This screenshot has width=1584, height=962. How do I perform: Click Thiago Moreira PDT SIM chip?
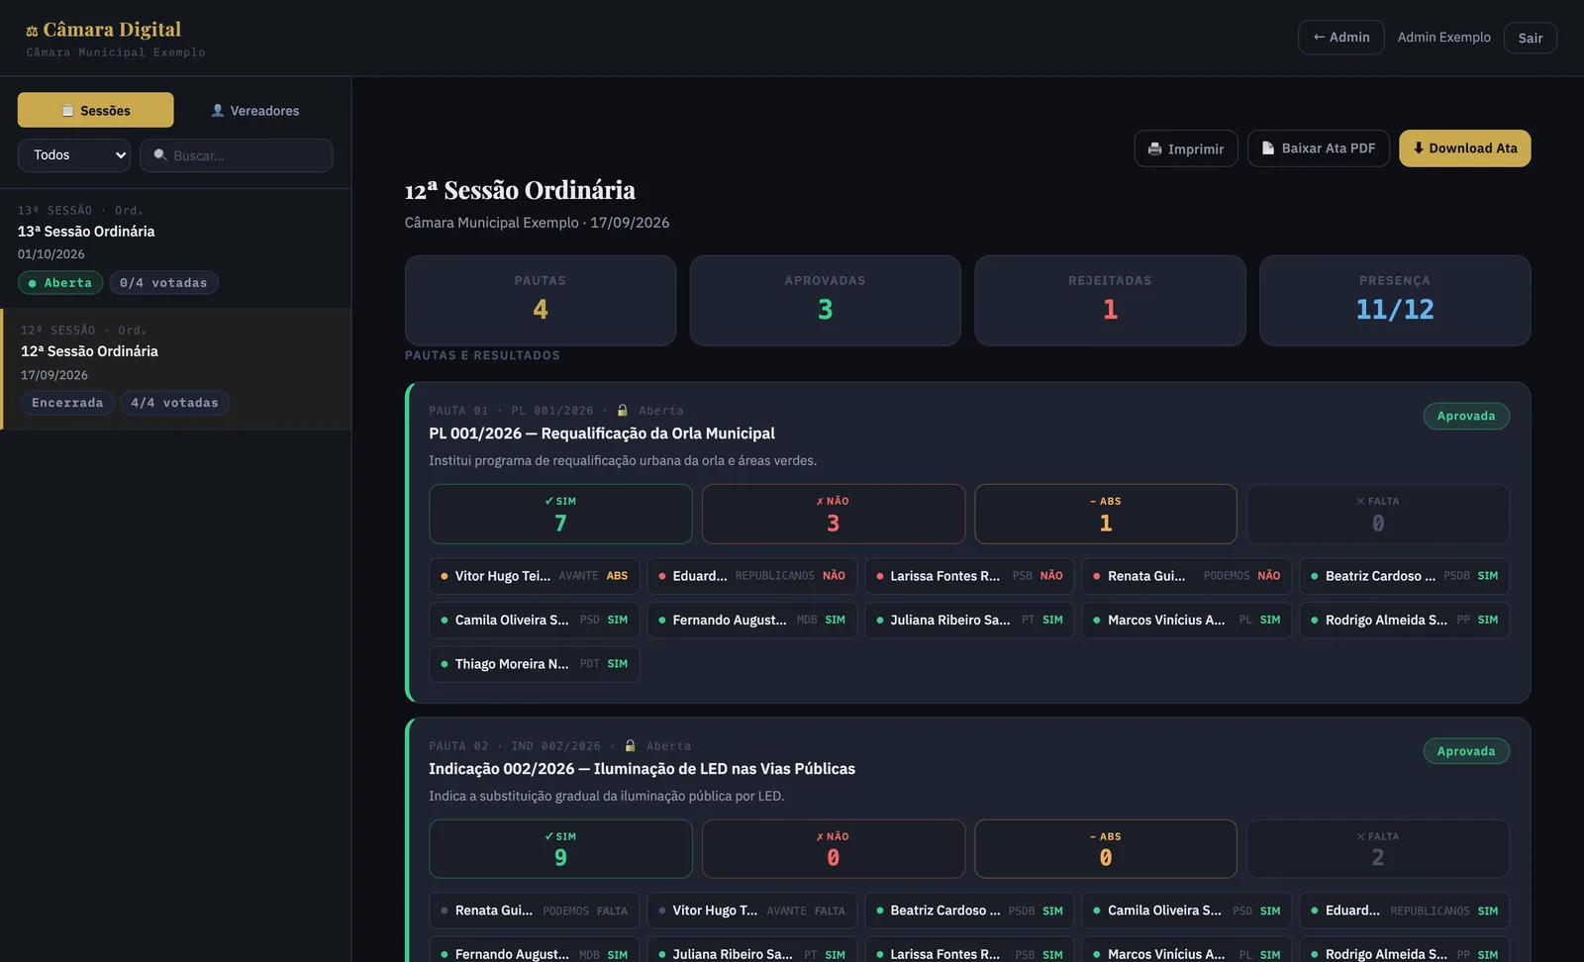coord(535,664)
